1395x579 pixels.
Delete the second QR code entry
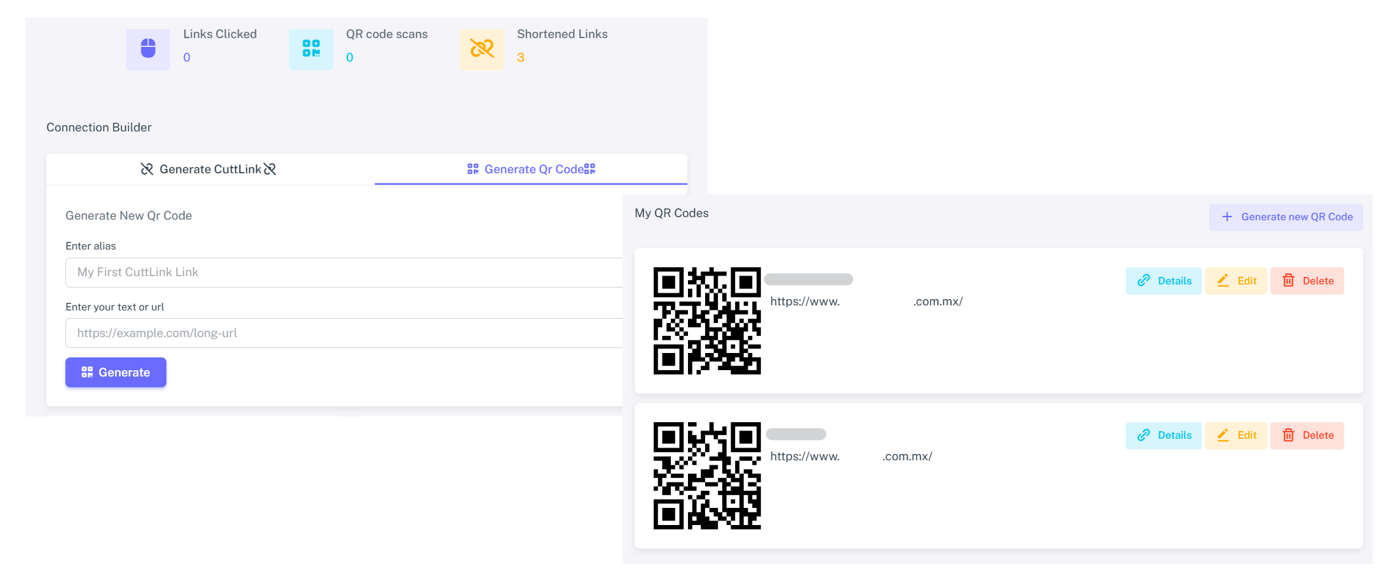[1307, 436]
